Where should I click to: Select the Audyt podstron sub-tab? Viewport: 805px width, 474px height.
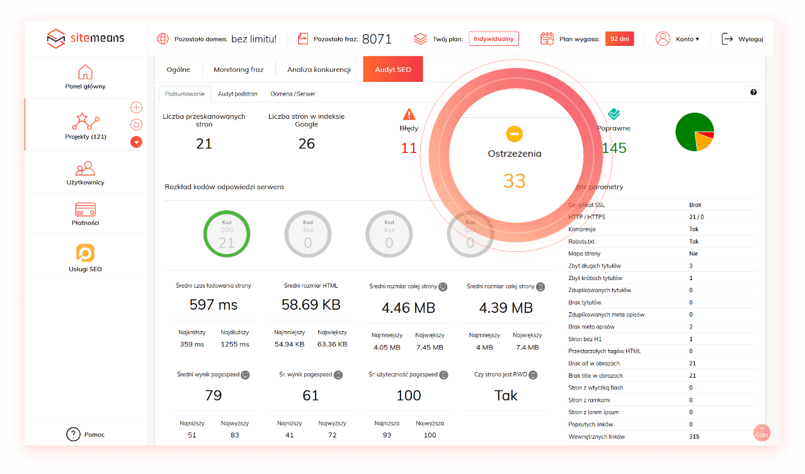tap(237, 94)
